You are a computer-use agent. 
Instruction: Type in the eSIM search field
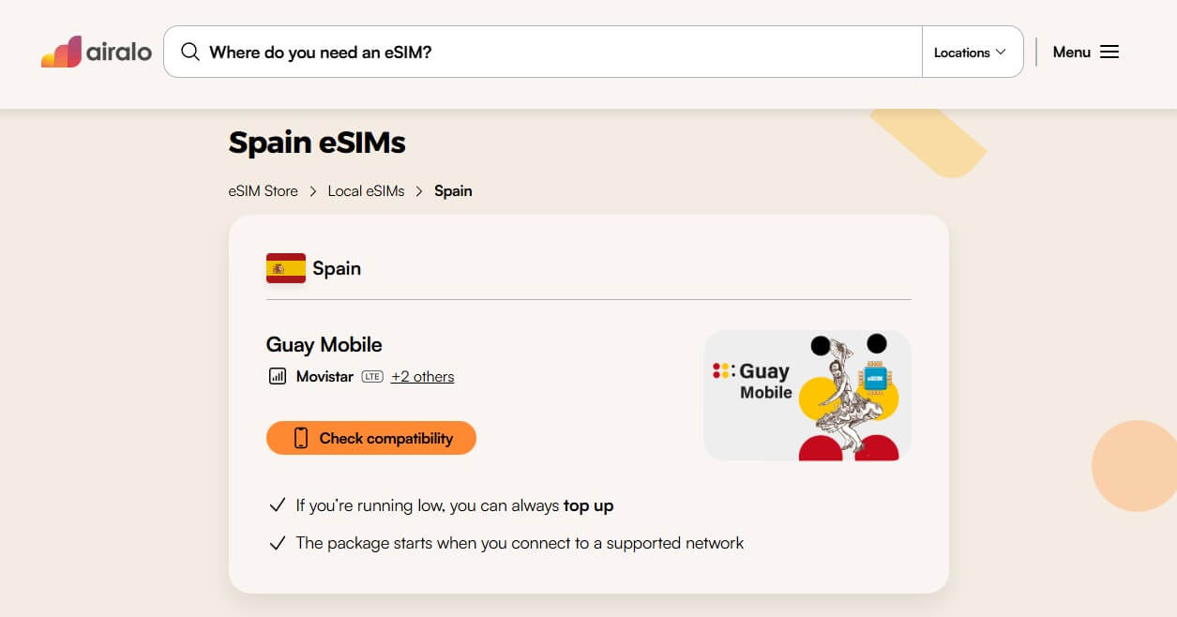[x=553, y=52]
